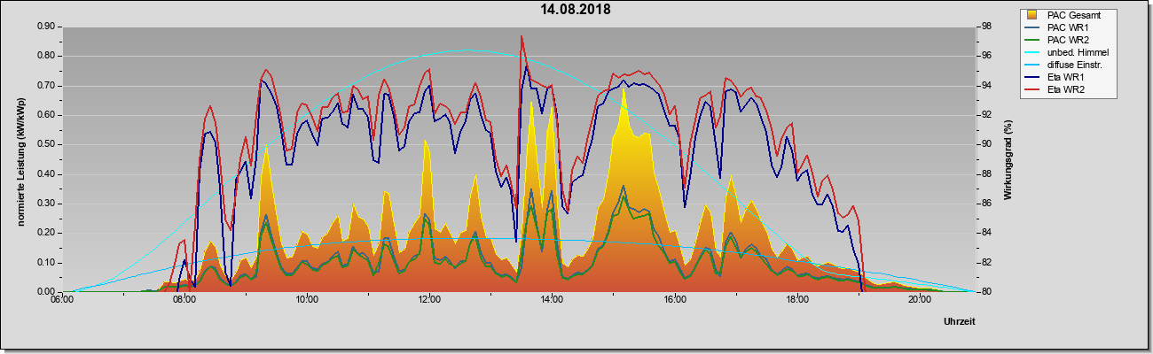The height and width of the screenshot is (354, 1153).
Task: Click the 0.90 left axis tick label
Action: (x=47, y=27)
